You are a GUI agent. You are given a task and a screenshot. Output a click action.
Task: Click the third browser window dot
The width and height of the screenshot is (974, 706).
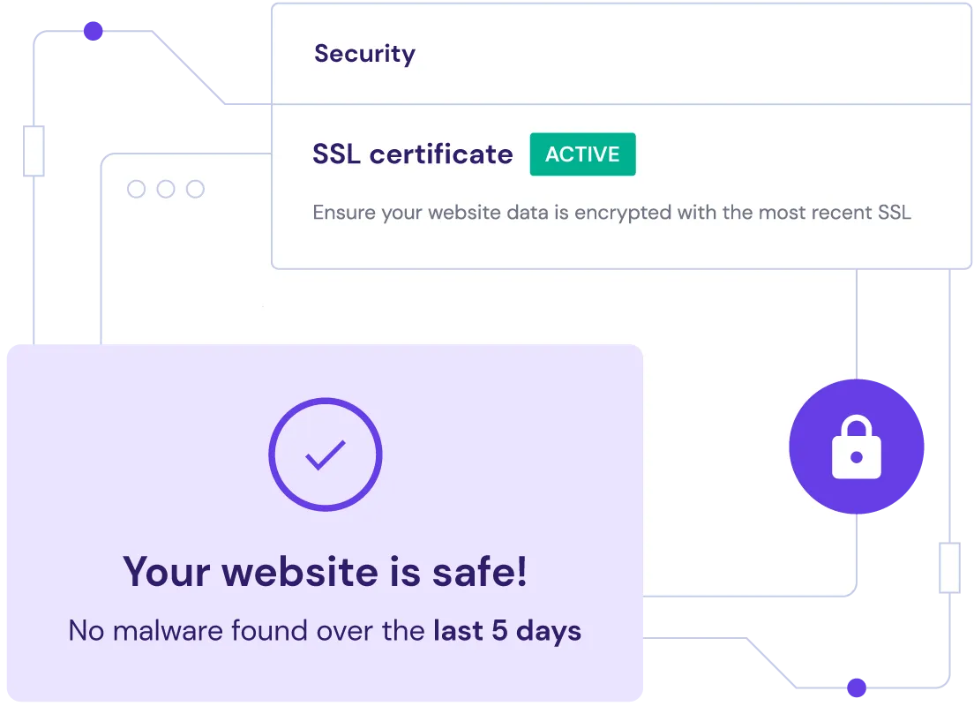(x=196, y=189)
